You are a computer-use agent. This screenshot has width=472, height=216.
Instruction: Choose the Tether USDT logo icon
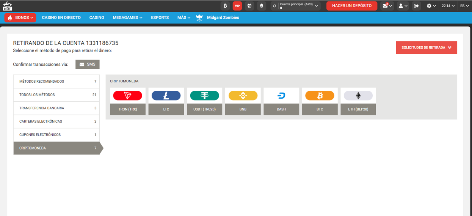click(205, 96)
